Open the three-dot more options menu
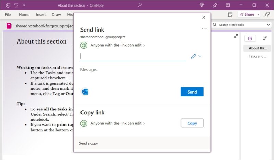The height and width of the screenshot is (160, 274). pyautogui.click(x=204, y=28)
